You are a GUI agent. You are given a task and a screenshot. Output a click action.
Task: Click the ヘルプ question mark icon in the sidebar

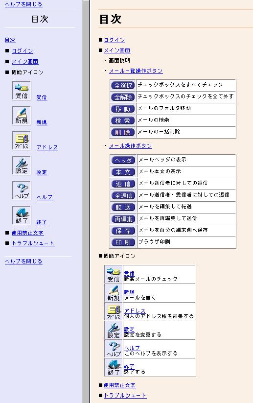point(22,190)
